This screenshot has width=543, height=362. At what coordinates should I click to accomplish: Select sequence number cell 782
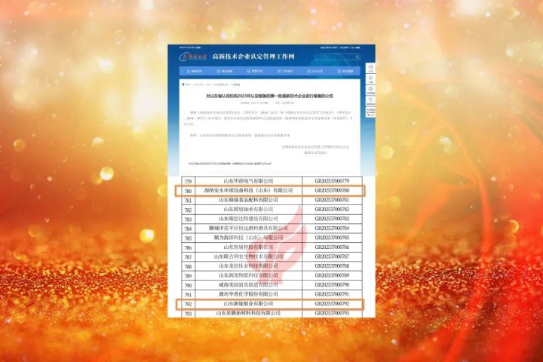click(x=188, y=210)
